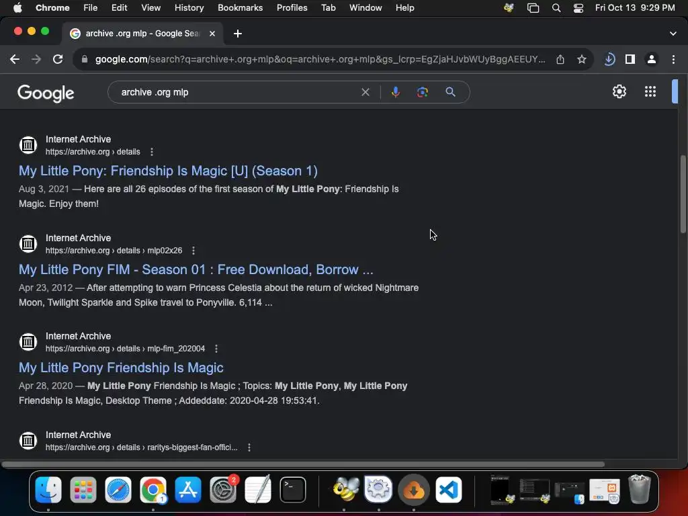Open the History menu
Viewport: 688px width, 516px height.
[x=189, y=8]
